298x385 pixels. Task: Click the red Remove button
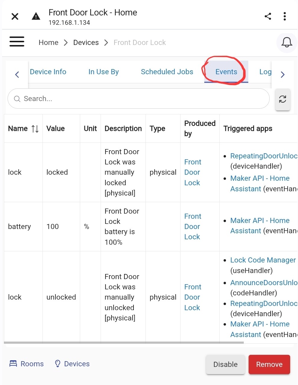(x=269, y=364)
